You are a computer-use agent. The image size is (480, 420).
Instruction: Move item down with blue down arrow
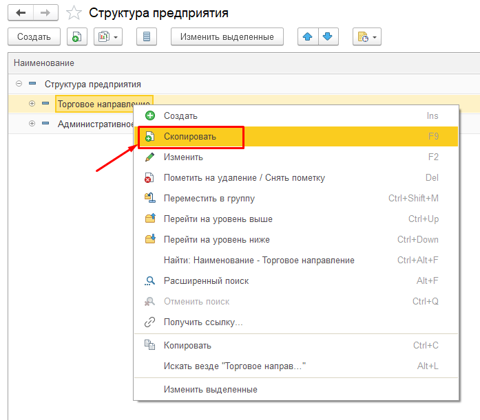(328, 36)
